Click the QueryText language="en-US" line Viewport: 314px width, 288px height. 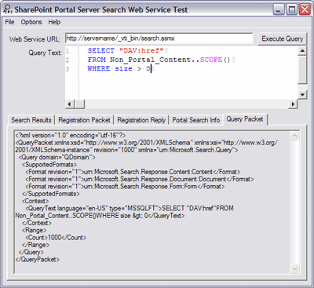pos(130,209)
